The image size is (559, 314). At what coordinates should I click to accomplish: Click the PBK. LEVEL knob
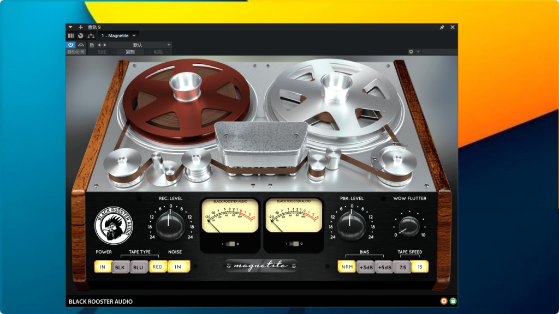(351, 225)
